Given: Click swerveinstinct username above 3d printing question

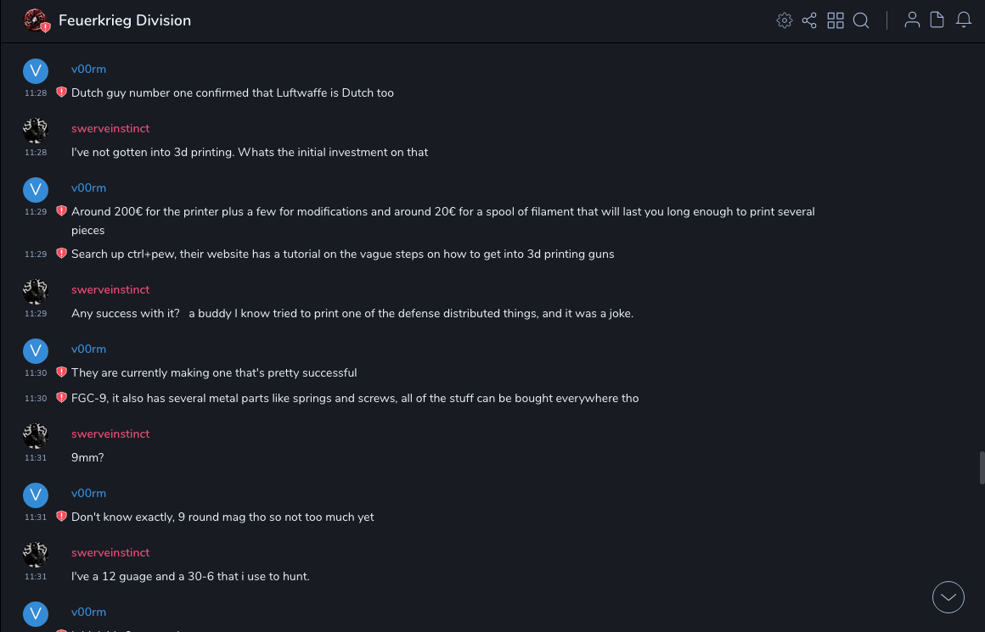Looking at the screenshot, I should 110,128.
